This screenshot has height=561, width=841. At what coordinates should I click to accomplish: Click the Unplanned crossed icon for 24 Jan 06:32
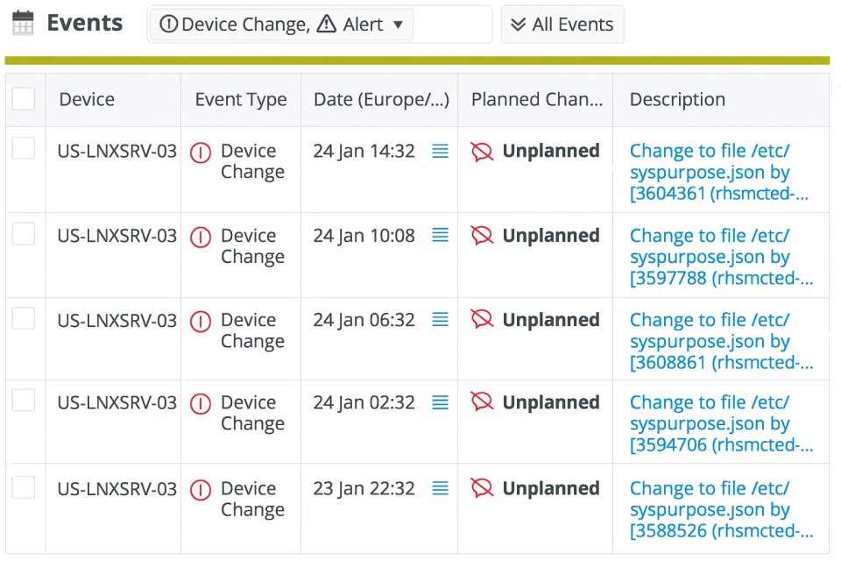482,320
